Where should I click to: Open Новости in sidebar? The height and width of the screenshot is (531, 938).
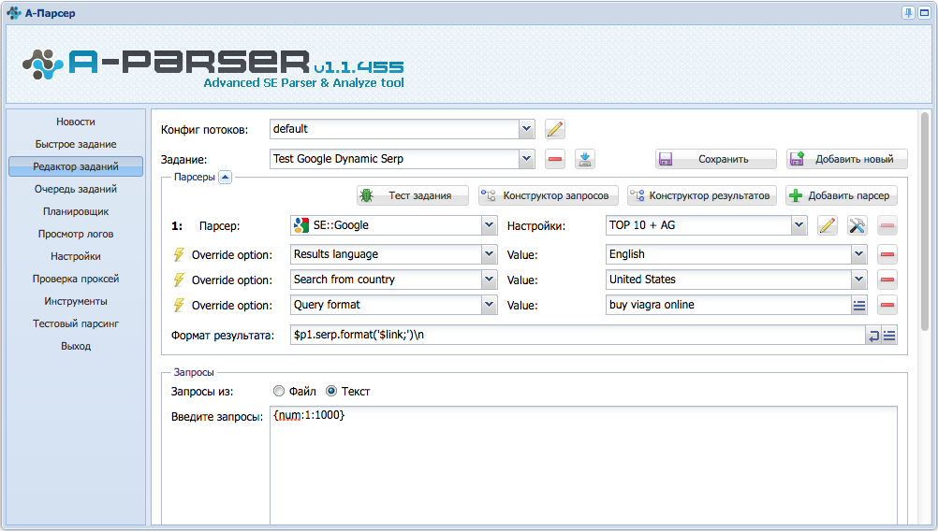point(76,122)
